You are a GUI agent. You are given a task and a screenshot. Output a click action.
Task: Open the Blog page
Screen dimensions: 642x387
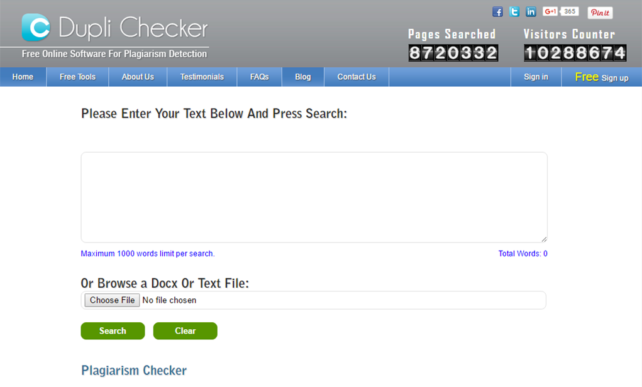tap(302, 77)
